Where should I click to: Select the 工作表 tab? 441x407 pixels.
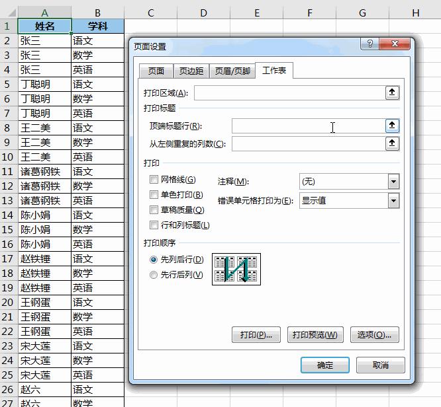pos(274,71)
